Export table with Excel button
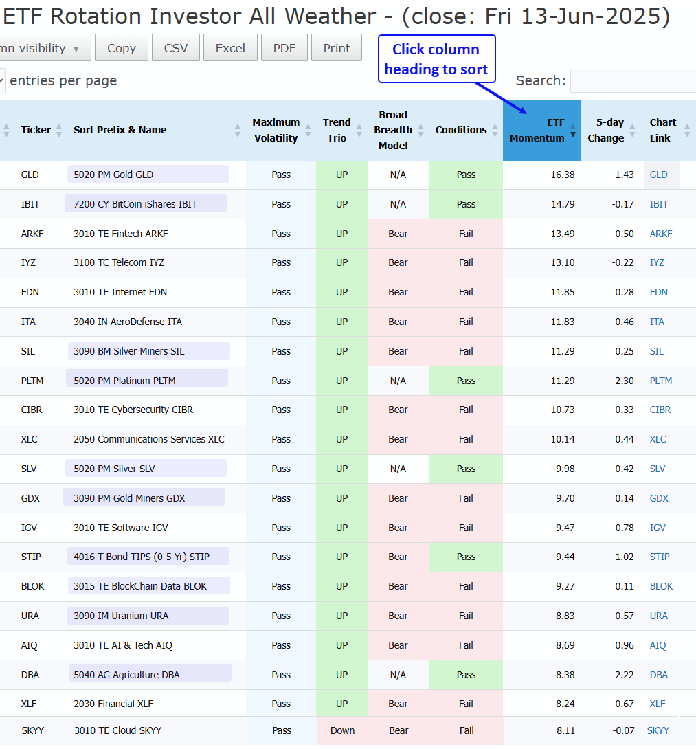The image size is (696, 749). click(230, 48)
